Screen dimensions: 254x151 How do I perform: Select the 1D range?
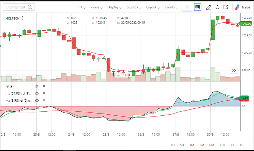click(173, 145)
